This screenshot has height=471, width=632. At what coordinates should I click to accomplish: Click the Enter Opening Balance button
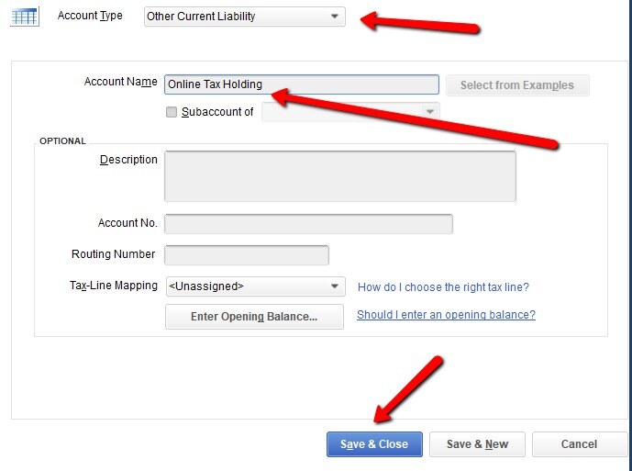pos(254,317)
